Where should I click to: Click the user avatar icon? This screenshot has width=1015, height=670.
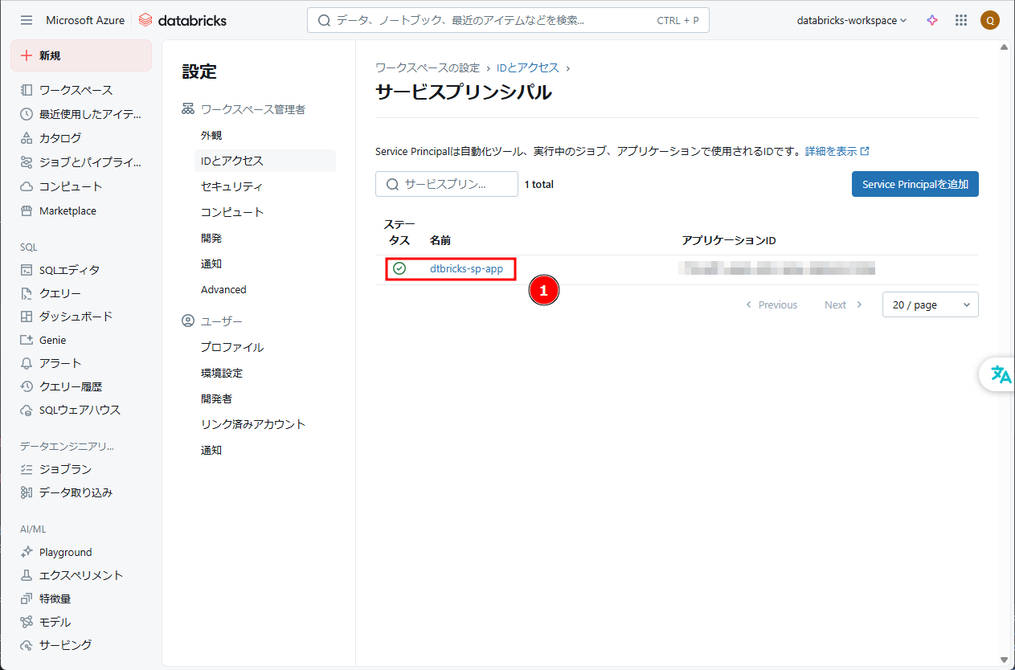(990, 20)
